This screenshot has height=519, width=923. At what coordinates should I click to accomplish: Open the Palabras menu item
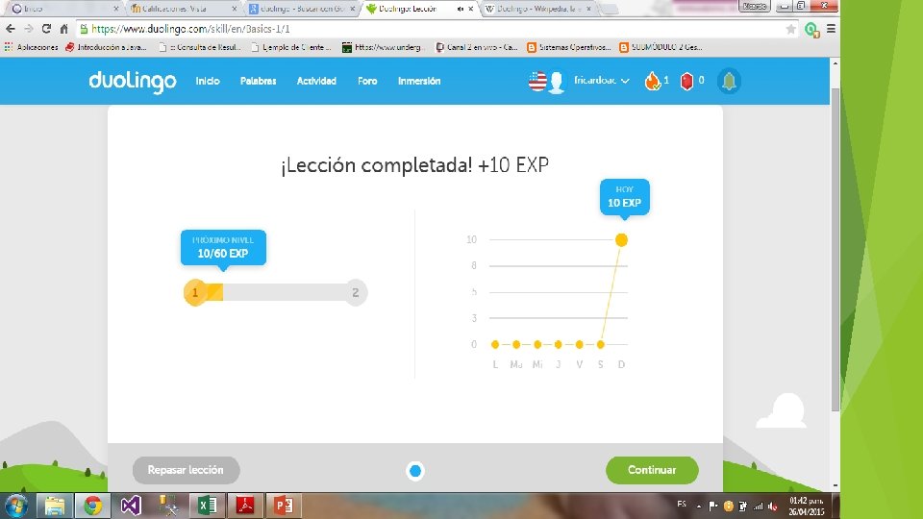coord(258,81)
